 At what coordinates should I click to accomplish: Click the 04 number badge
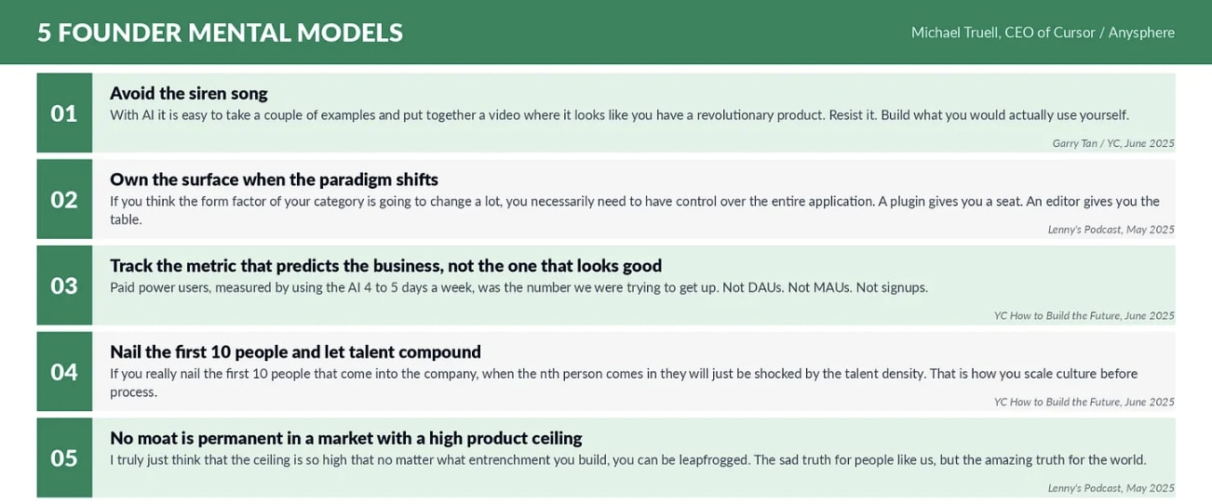[x=64, y=372]
